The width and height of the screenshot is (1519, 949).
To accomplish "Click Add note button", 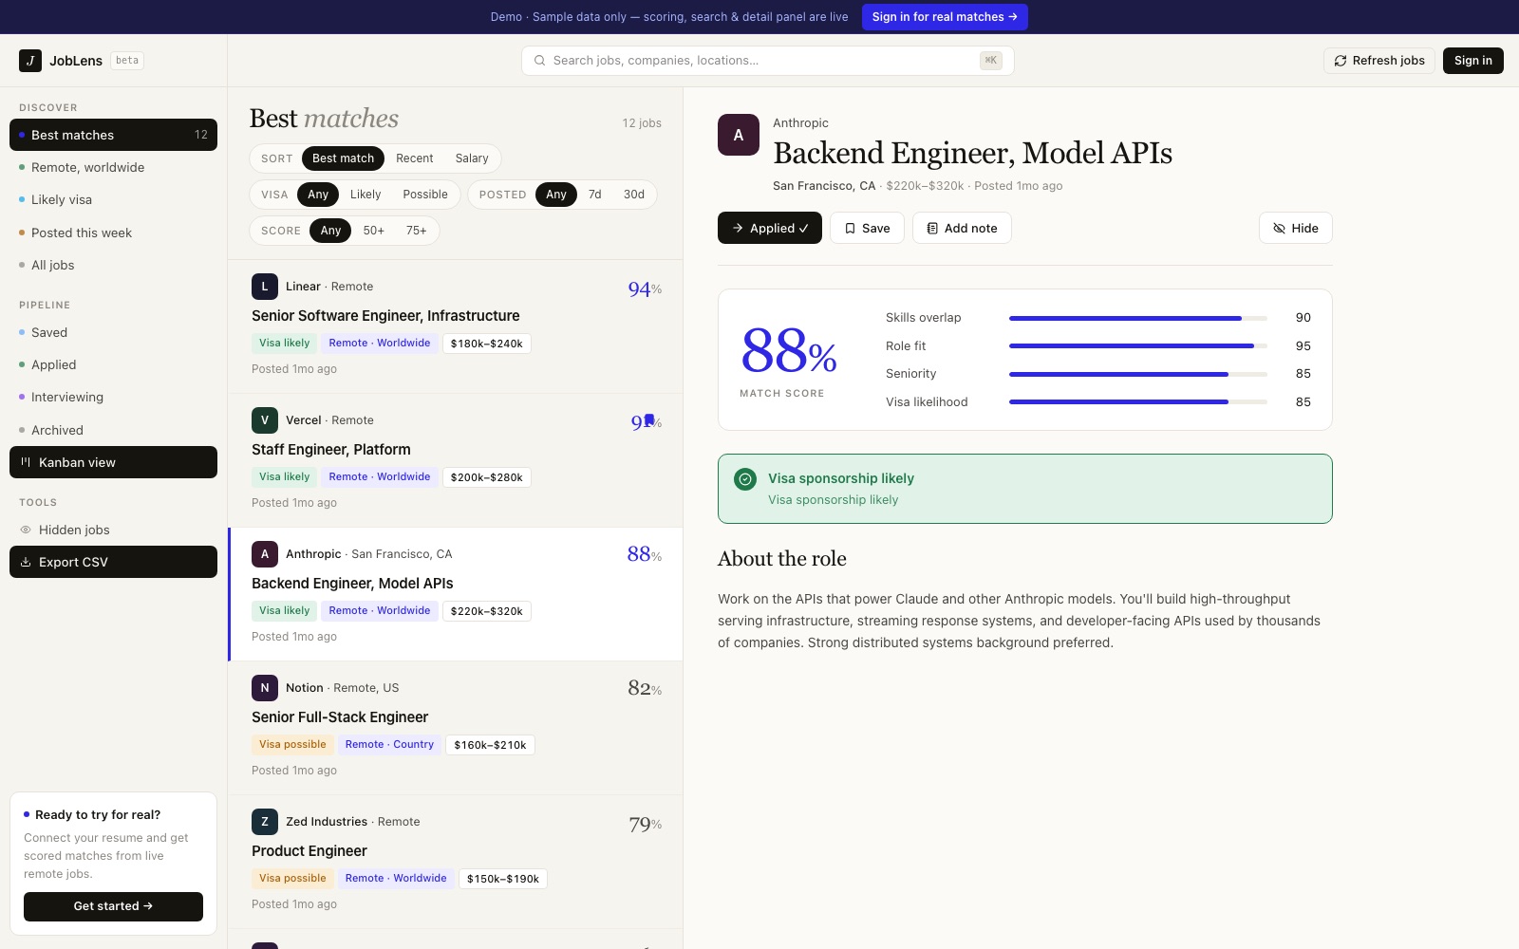I will (x=962, y=228).
